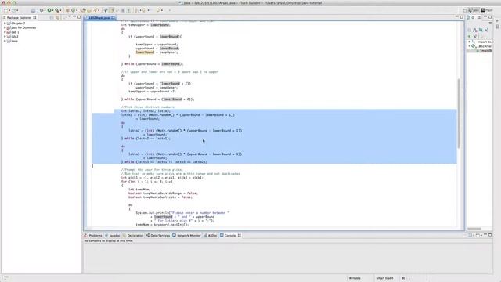Run the program with the green Run icon
Screen dimensions: 501x282
point(49,10)
